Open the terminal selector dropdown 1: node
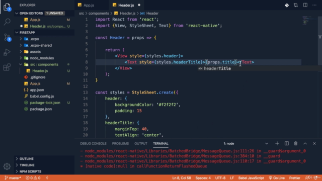This screenshot has width=322, height=181. 246,143
